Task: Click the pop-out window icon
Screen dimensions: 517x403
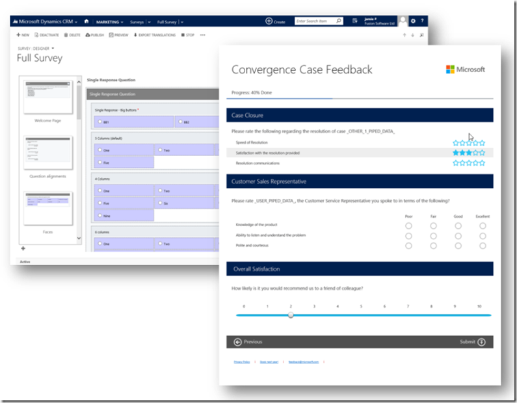Action: coord(421,35)
